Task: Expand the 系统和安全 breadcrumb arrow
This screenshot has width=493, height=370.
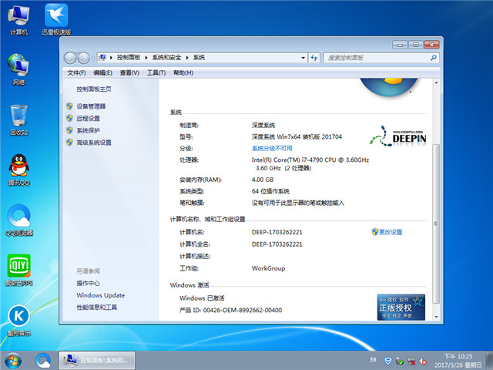Action: [x=188, y=58]
